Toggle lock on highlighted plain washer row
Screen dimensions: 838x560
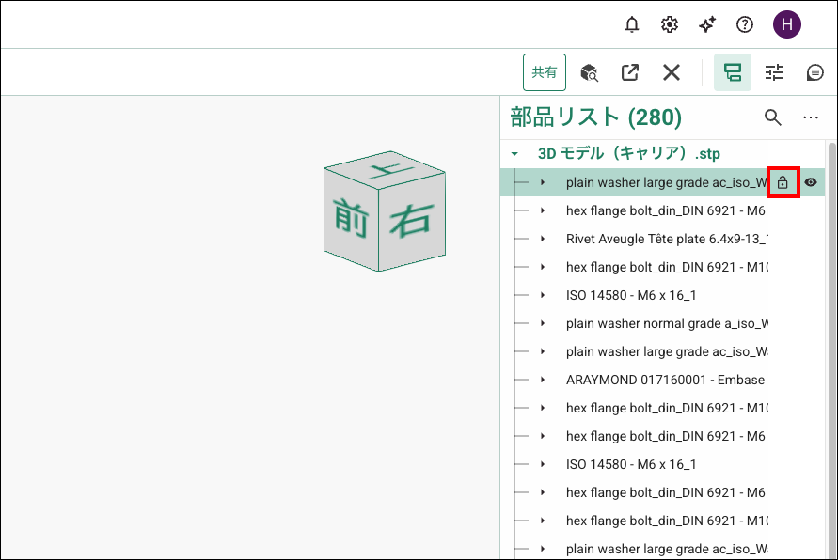click(783, 182)
